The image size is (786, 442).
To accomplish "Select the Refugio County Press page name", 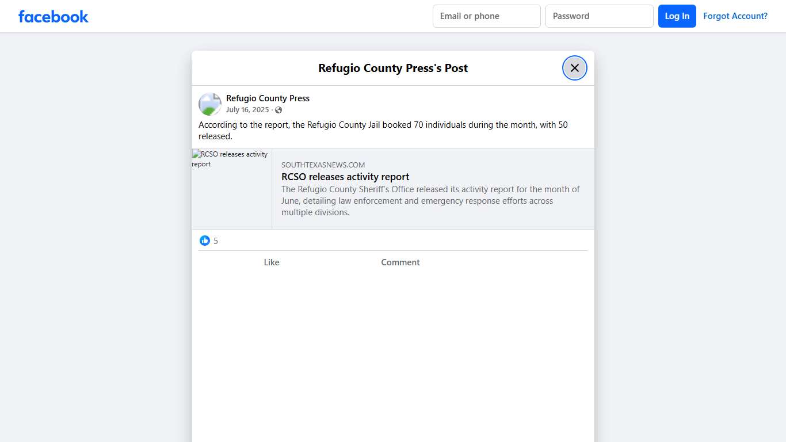I will pos(268,98).
